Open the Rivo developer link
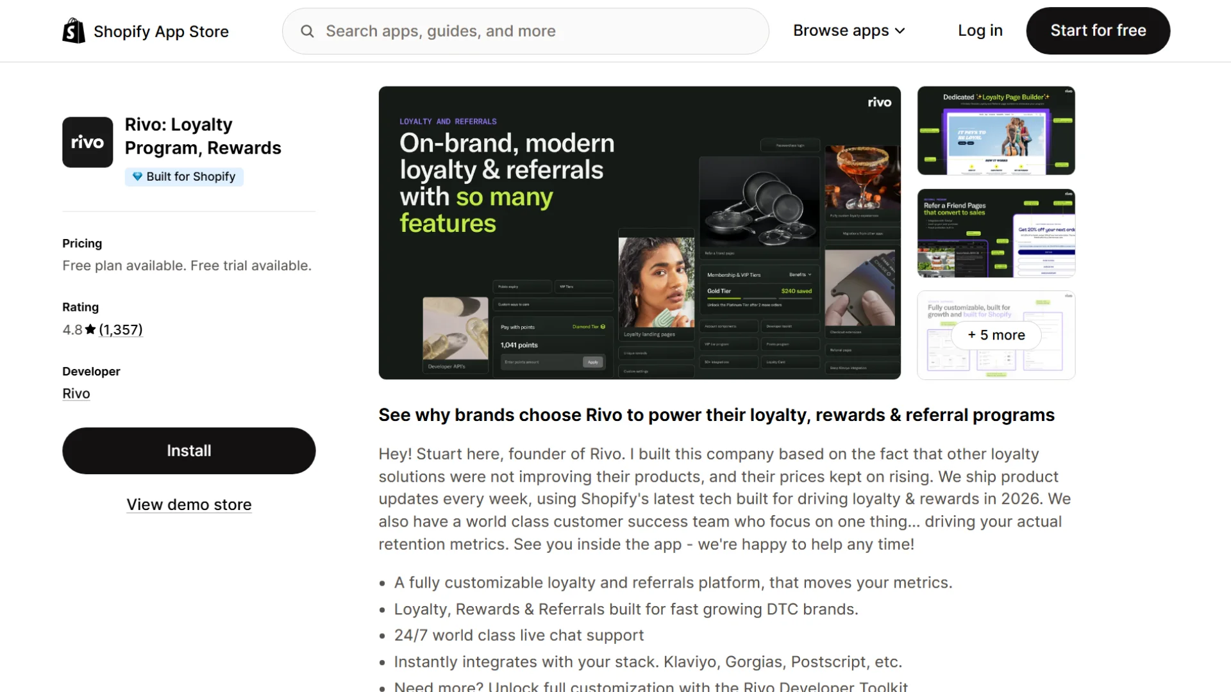This screenshot has width=1231, height=692. click(x=76, y=393)
